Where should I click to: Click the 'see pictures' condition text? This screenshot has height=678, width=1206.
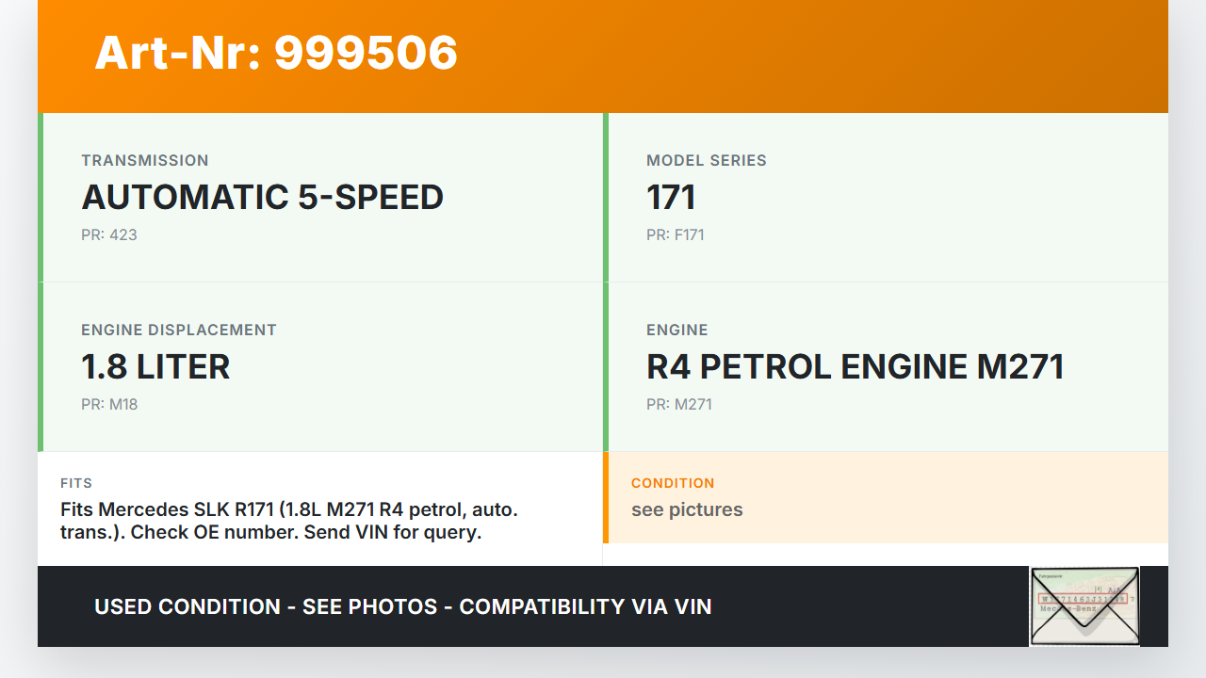pyautogui.click(x=687, y=509)
